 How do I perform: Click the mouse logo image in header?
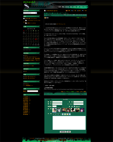pos(27,6)
